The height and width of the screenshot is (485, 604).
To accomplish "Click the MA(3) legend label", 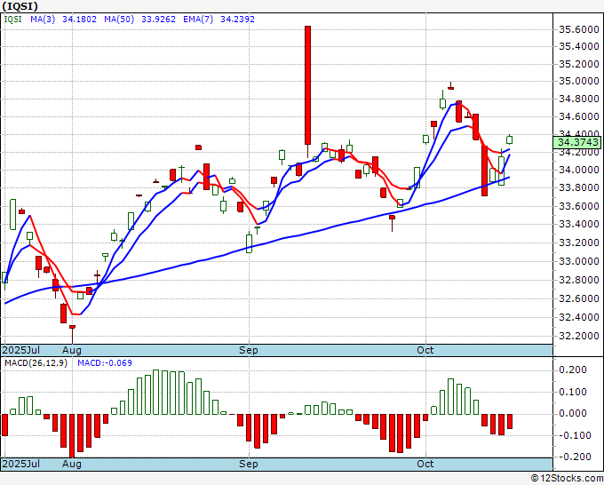I will tap(43, 19).
